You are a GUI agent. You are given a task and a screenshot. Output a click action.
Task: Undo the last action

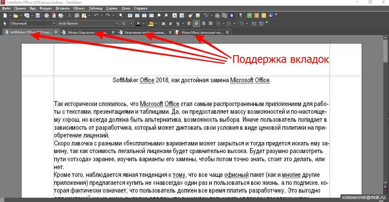pyautogui.click(x=97, y=15)
